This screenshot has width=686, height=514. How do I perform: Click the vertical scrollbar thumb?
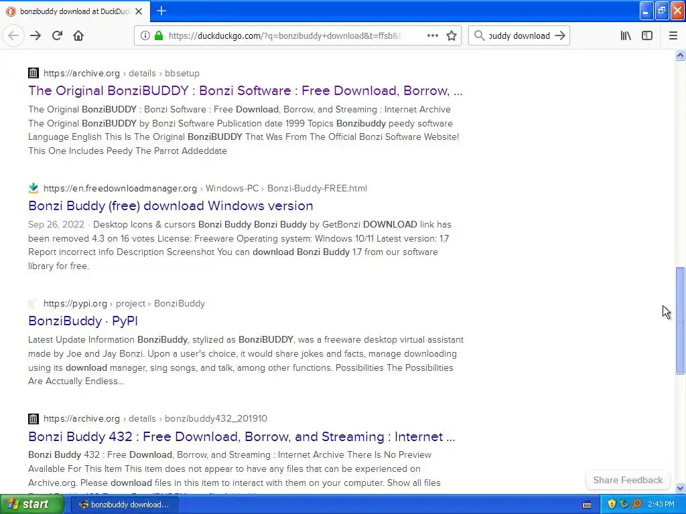[680, 321]
